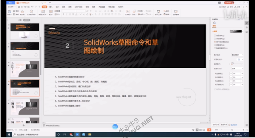Image resolution: width=255 pixels, height=138 pixels.
Task: Open the Home (开始) ribbon tab
Action: (44, 7)
